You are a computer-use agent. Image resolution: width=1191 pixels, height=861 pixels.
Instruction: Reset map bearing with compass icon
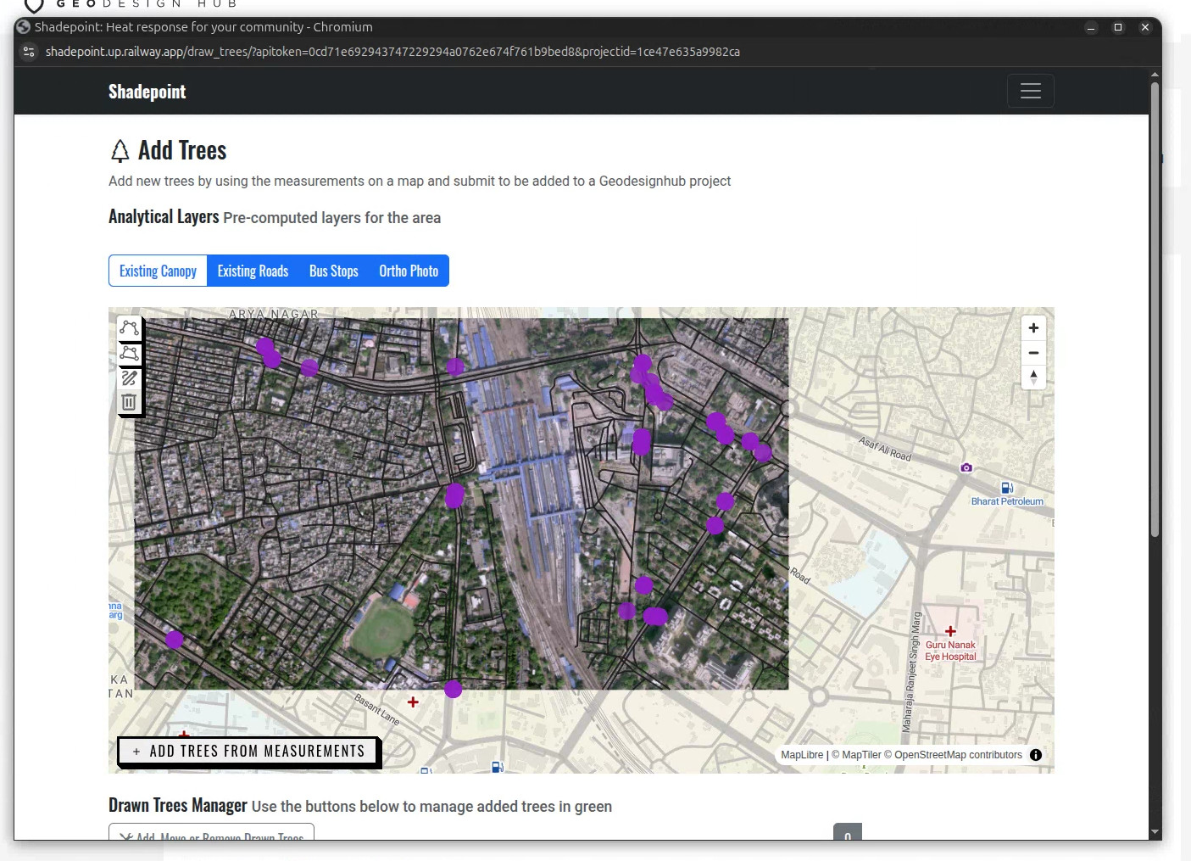coord(1033,377)
